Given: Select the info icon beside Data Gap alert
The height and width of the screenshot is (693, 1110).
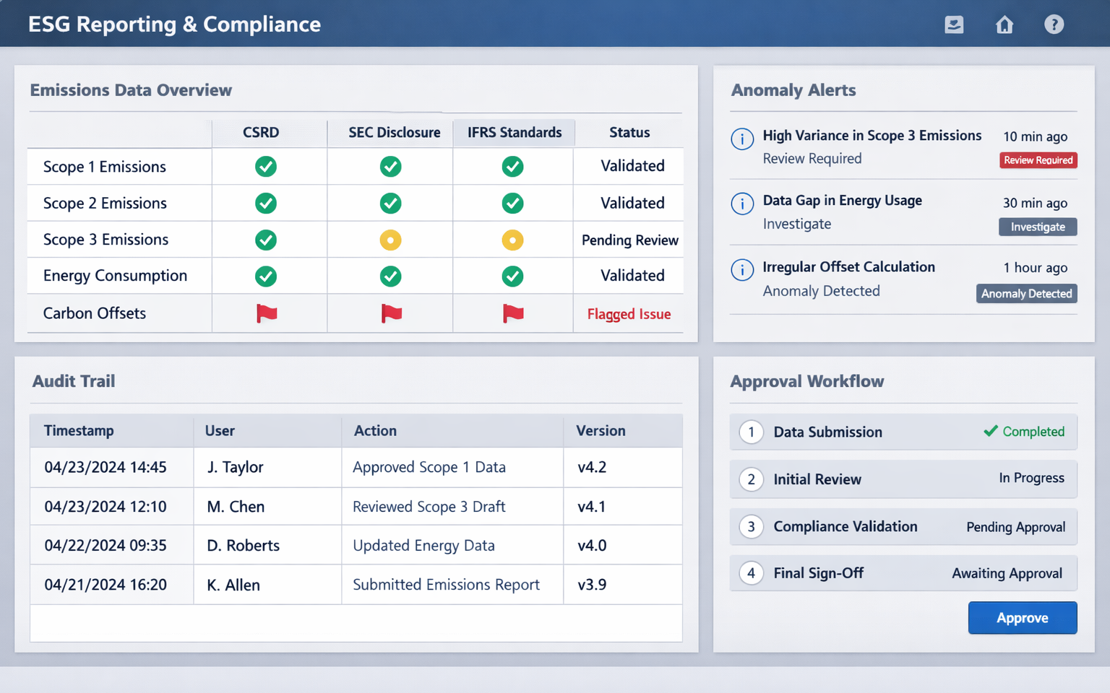Looking at the screenshot, I should tap(742, 204).
